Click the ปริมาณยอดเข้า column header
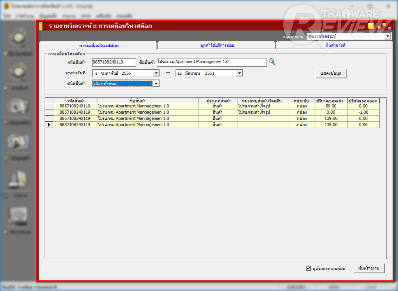The image size is (398, 291). (331, 101)
